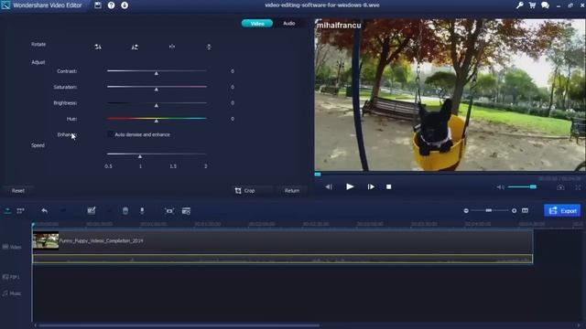Switch to the Video tab
The height and width of the screenshot is (329, 586).
(x=257, y=24)
